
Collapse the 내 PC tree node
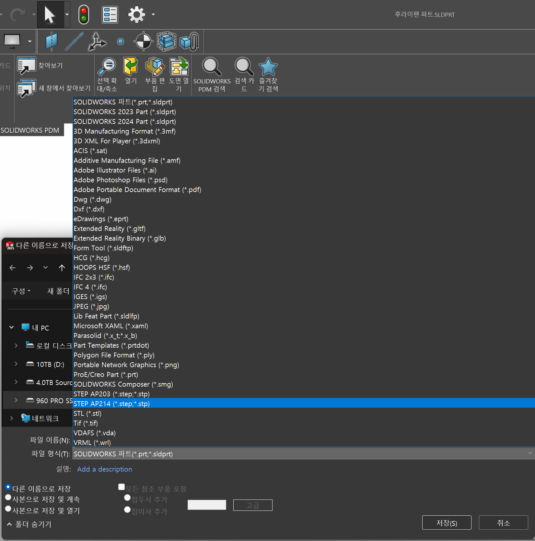(12, 328)
